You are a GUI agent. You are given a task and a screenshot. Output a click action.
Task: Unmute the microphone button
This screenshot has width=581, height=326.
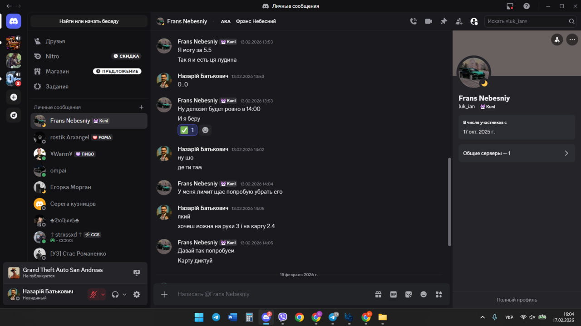click(93, 294)
